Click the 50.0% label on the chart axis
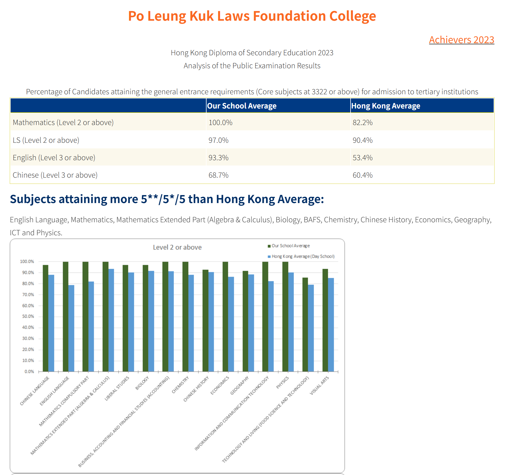509x475 pixels. [28, 316]
